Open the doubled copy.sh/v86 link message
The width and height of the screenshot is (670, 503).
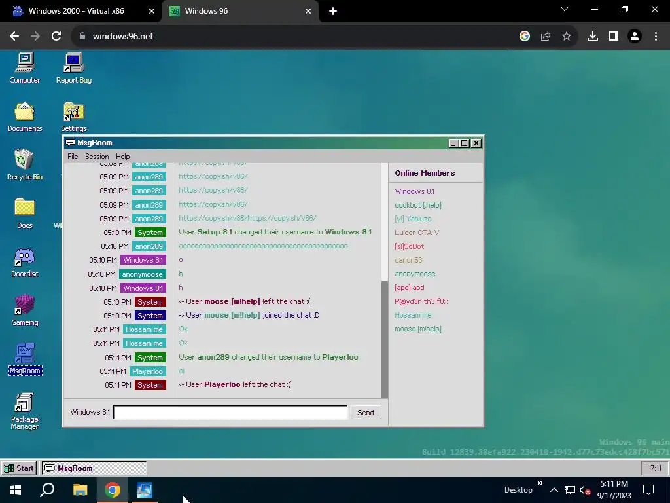(x=247, y=218)
